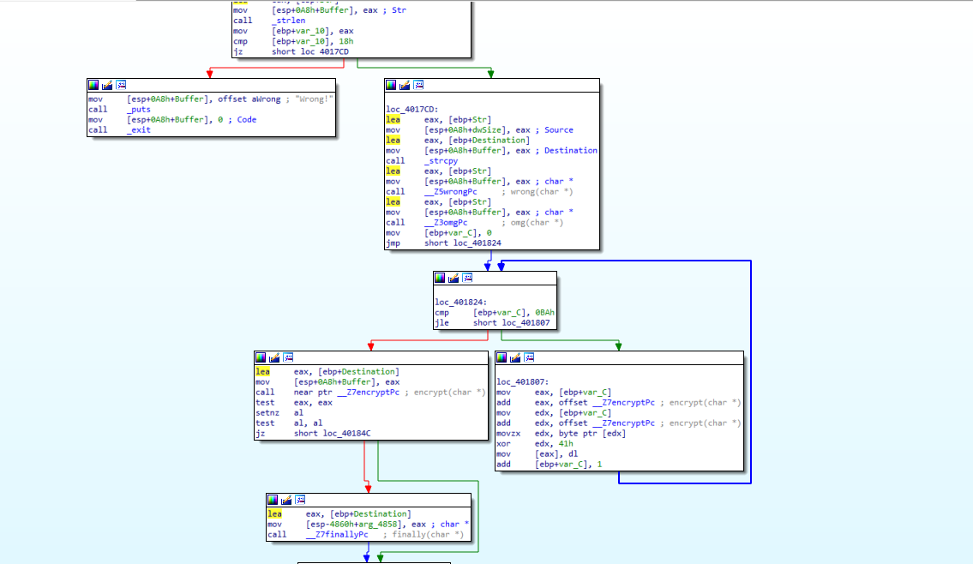
Task: Click the group nodes icon on the aWrong block
Action: pyautogui.click(x=121, y=85)
